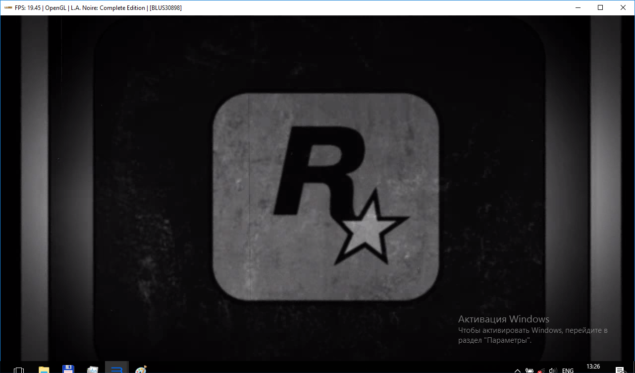Switch the ENG input language indicator
The height and width of the screenshot is (373, 635).
pos(568,370)
